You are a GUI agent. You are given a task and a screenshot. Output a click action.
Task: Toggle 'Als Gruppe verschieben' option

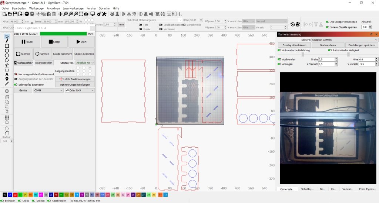tap(327, 22)
